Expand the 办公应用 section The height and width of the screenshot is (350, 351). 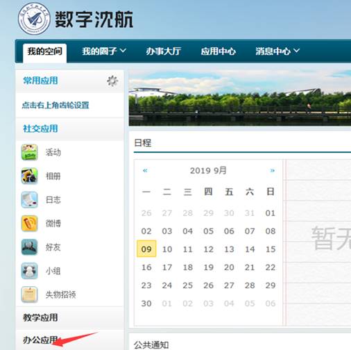(40, 340)
